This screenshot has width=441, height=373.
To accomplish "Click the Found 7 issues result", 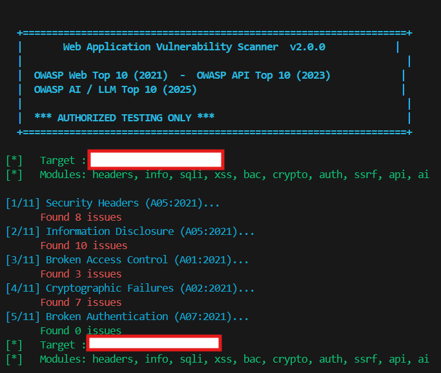I will [x=81, y=303].
